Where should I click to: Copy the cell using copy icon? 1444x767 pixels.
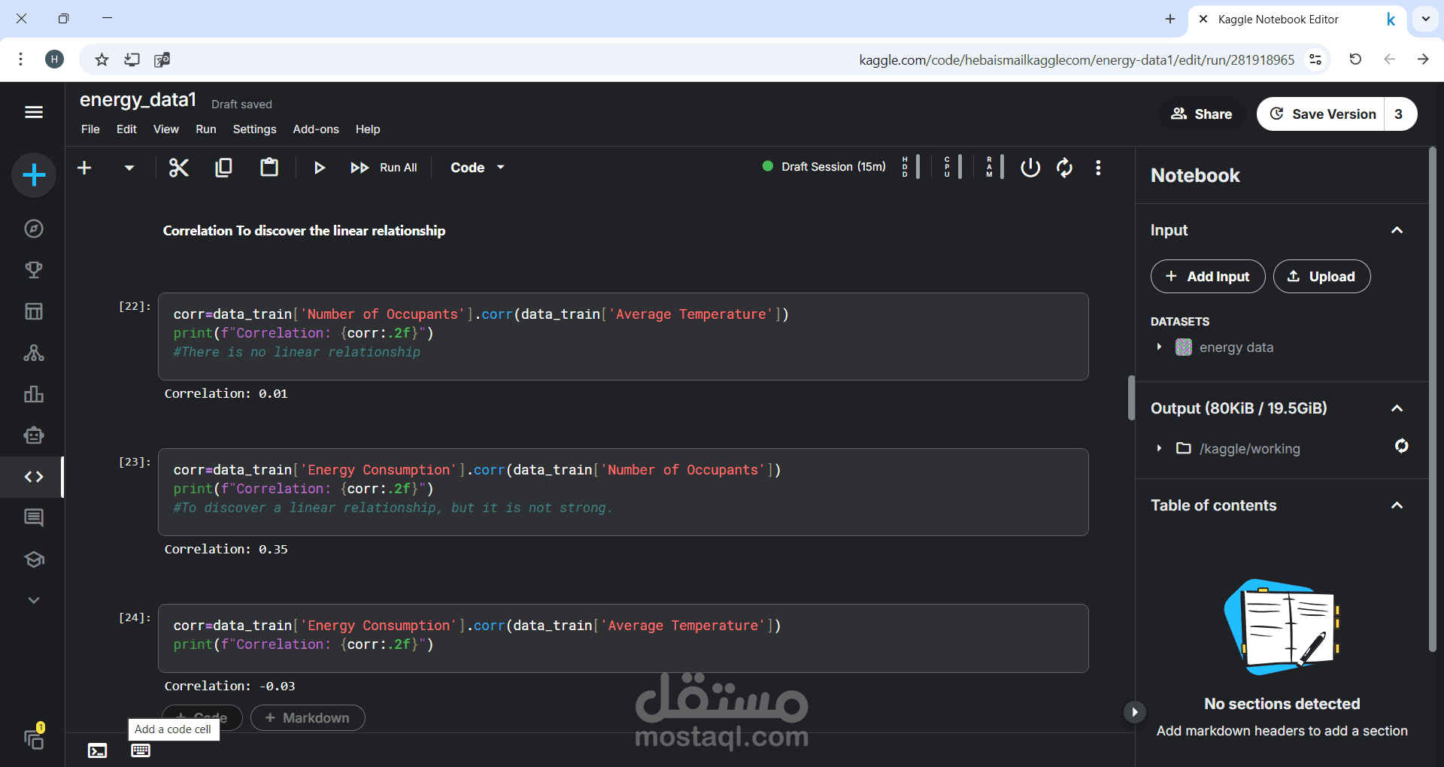(223, 168)
